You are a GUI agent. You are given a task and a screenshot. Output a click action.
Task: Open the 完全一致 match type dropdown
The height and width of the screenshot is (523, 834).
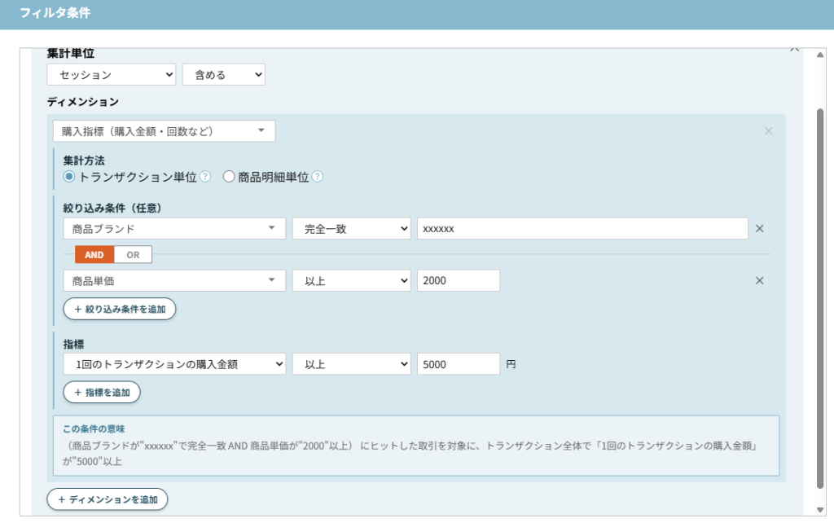point(351,229)
